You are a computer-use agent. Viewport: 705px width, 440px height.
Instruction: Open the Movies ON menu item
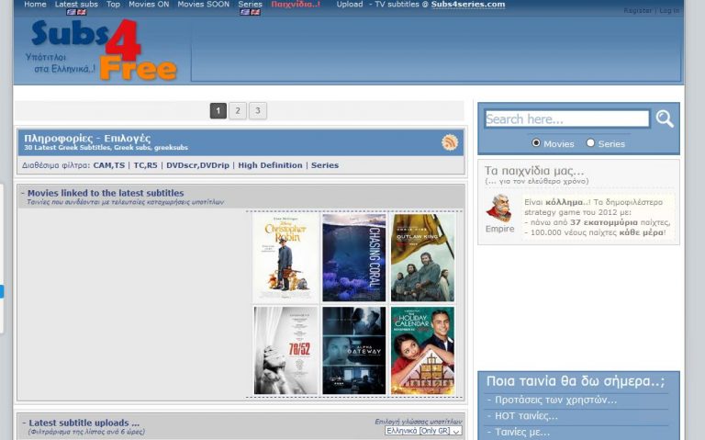[x=149, y=4]
